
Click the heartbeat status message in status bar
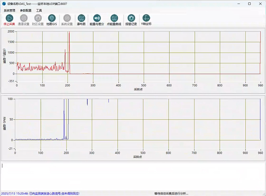(40, 193)
